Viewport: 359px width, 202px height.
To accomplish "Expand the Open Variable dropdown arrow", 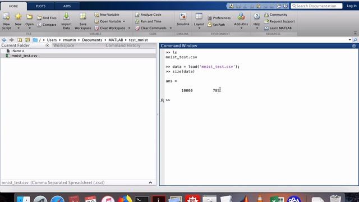I will [x=124, y=21].
